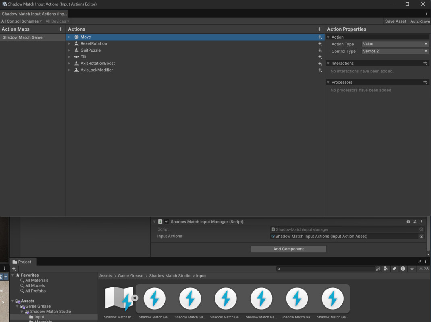431x322 pixels.
Task: Select Shadow Match Input Actions tab
Action: (x=34, y=14)
